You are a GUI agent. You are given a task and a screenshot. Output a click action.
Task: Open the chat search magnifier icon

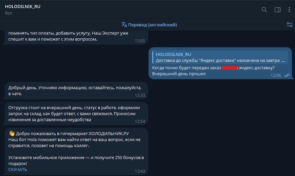264,10
